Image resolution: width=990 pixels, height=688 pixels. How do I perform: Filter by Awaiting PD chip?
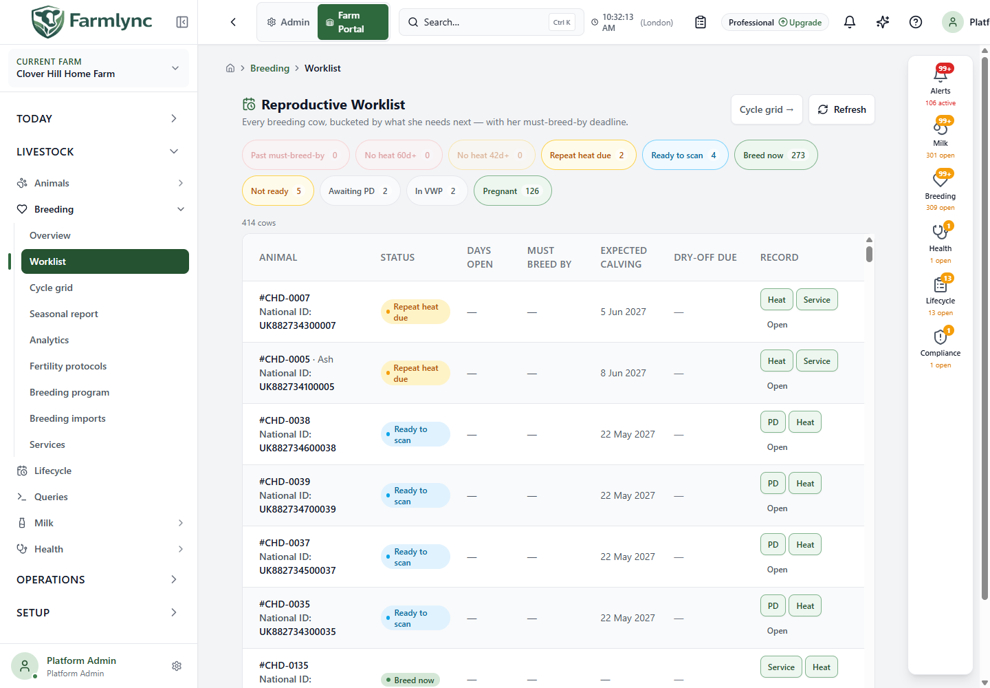(x=360, y=191)
